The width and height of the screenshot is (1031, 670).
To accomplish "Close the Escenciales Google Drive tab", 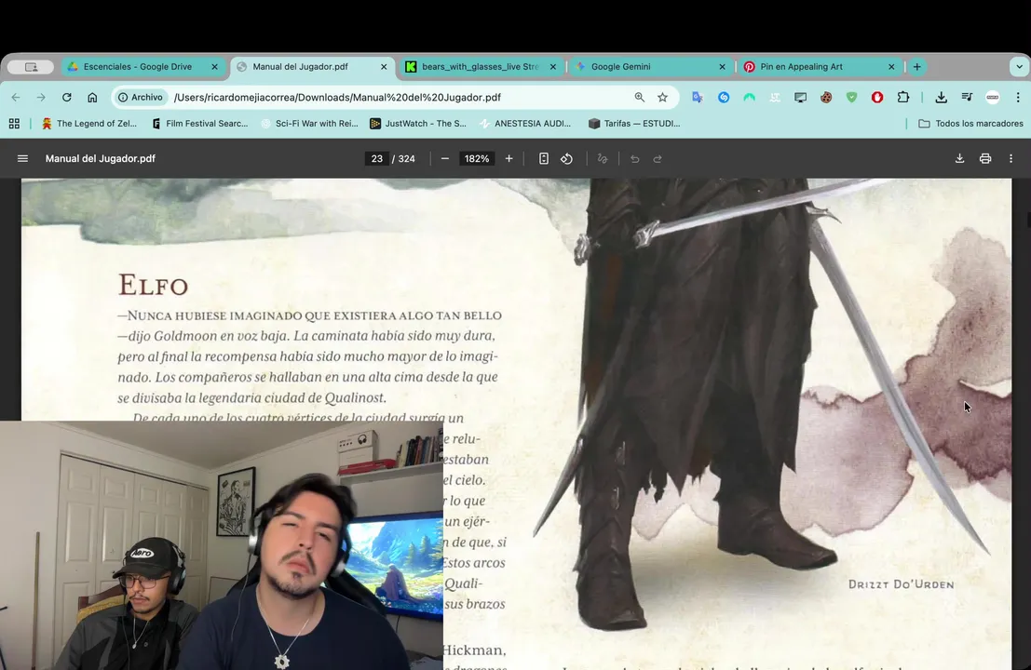I will pos(214,66).
